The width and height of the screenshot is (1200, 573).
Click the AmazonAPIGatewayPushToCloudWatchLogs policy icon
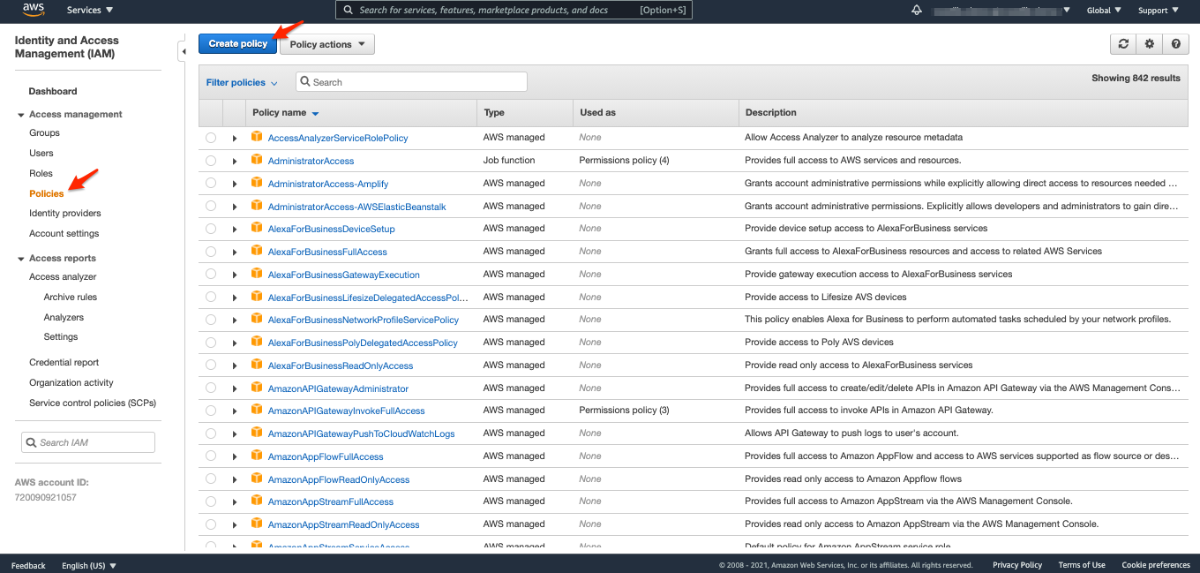[x=257, y=433]
